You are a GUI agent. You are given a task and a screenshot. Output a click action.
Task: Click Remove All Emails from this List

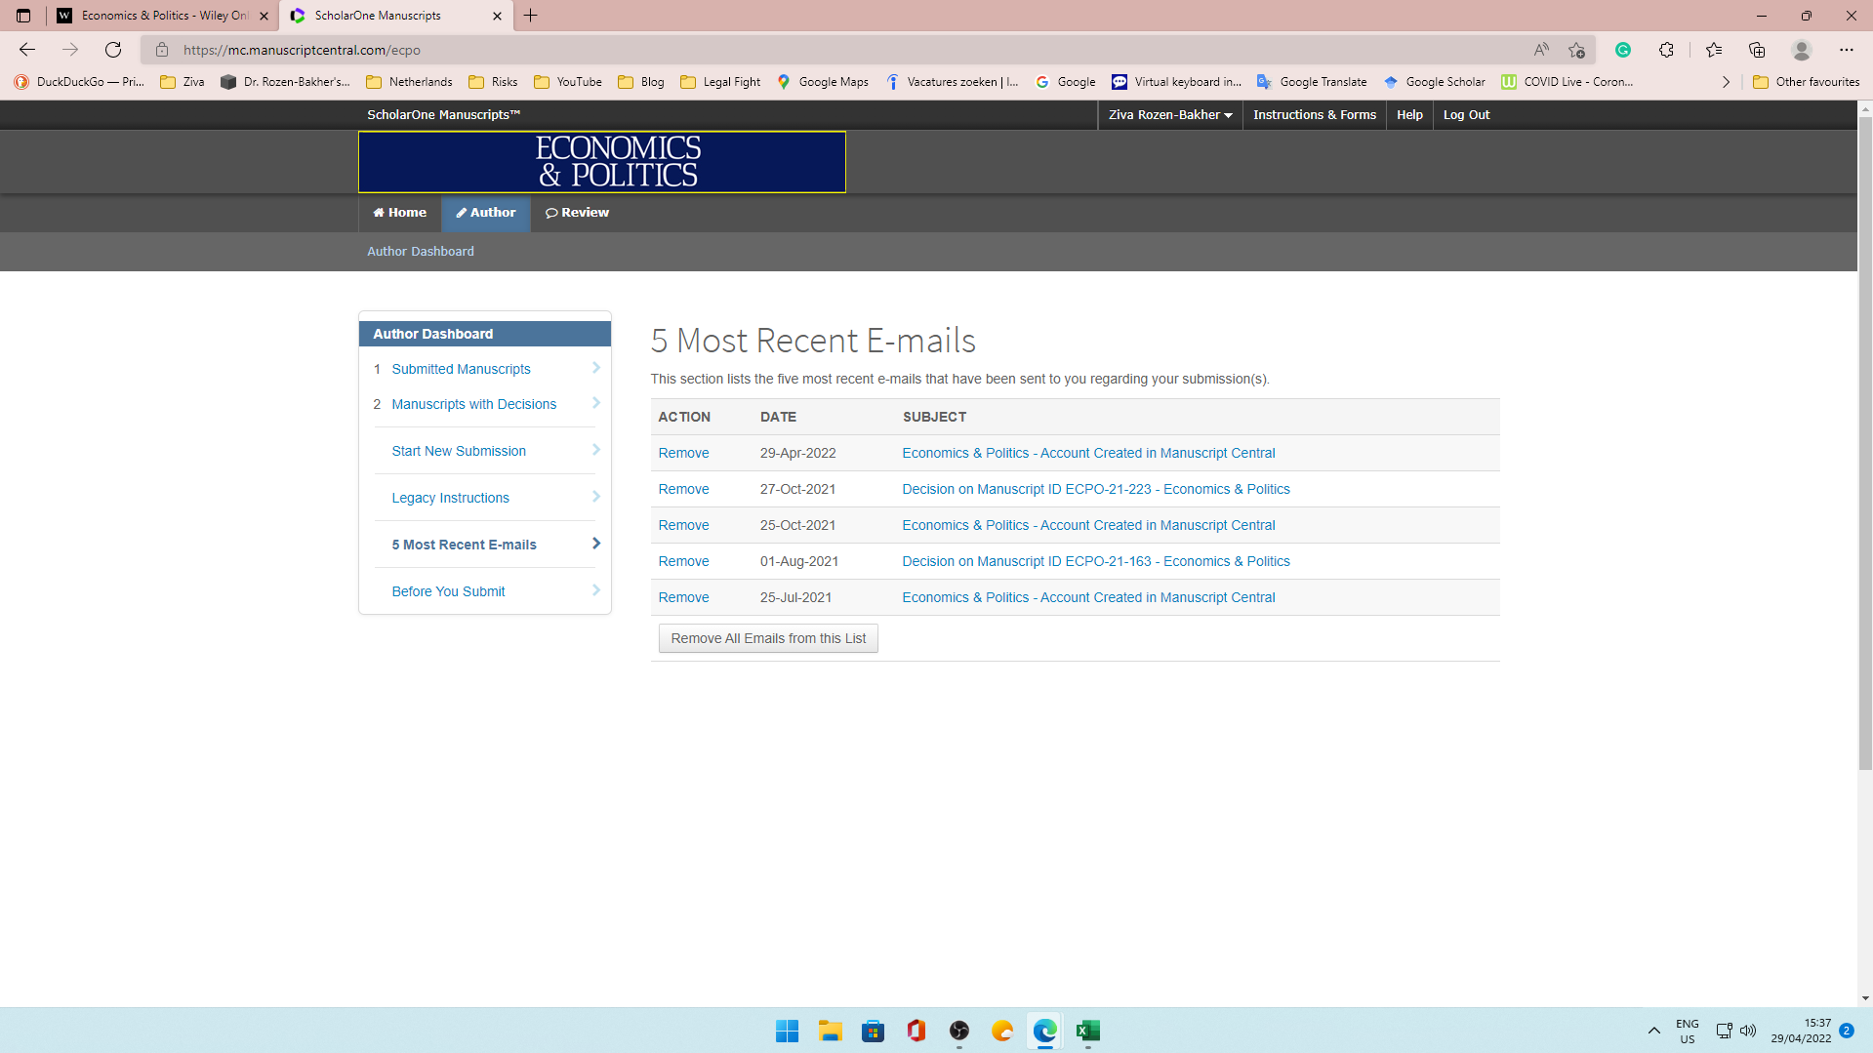tap(768, 638)
